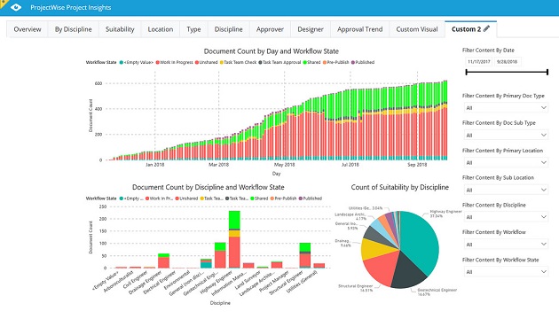Open the Discipline tab

[229, 29]
